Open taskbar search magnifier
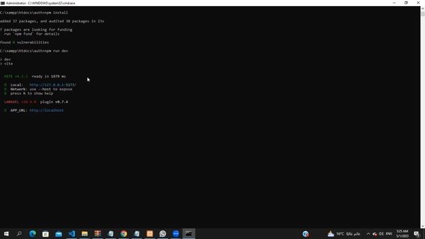This screenshot has height=239, width=425. coord(19,234)
